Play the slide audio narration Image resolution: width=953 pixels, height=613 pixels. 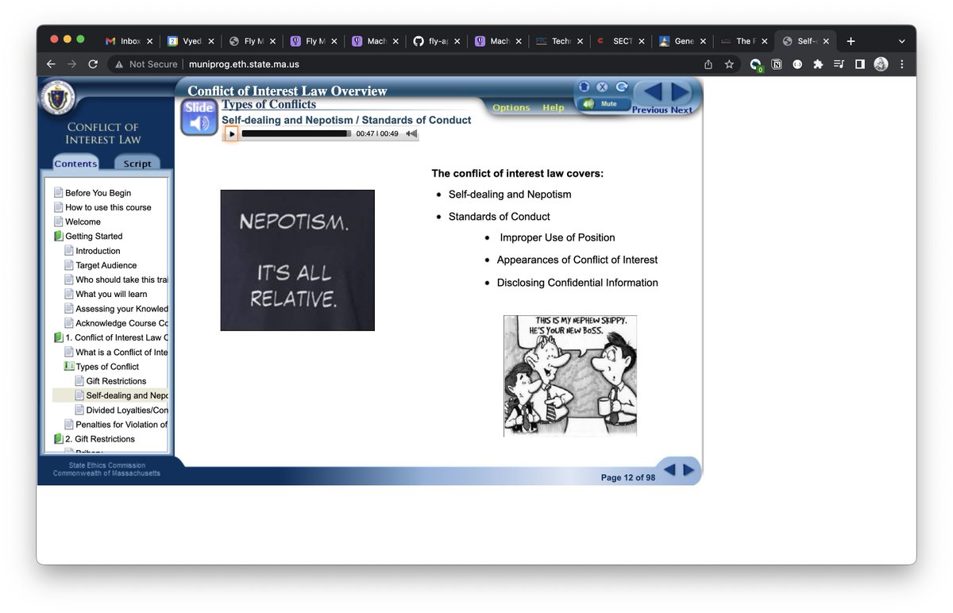pos(231,133)
